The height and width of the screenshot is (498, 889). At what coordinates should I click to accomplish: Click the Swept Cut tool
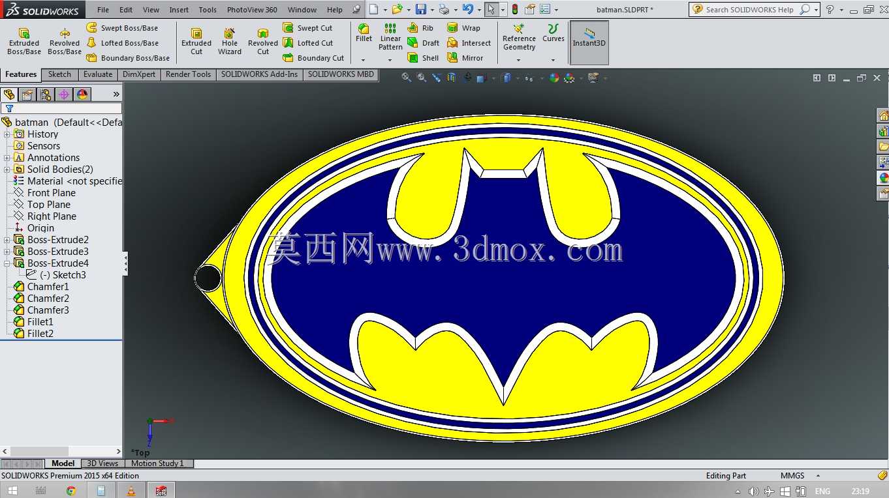[x=307, y=28]
